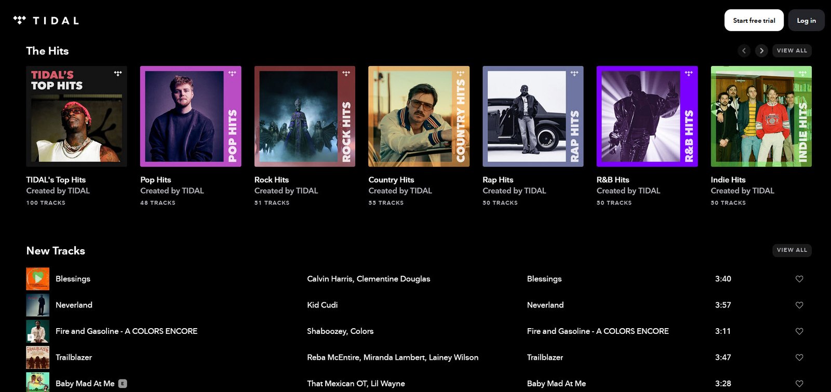Open the Rap Hits playlist cover
Screen dimensions: 831x392
pos(533,116)
